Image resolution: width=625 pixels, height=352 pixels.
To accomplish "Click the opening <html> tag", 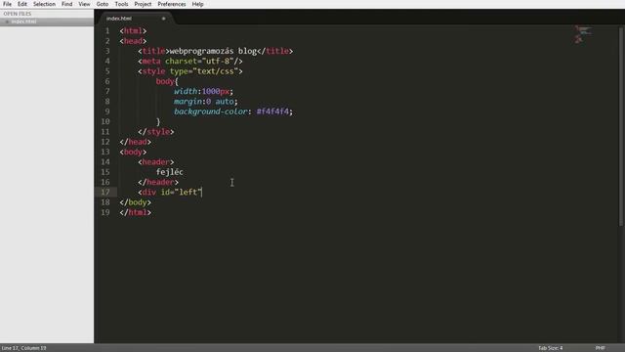I will (133, 30).
